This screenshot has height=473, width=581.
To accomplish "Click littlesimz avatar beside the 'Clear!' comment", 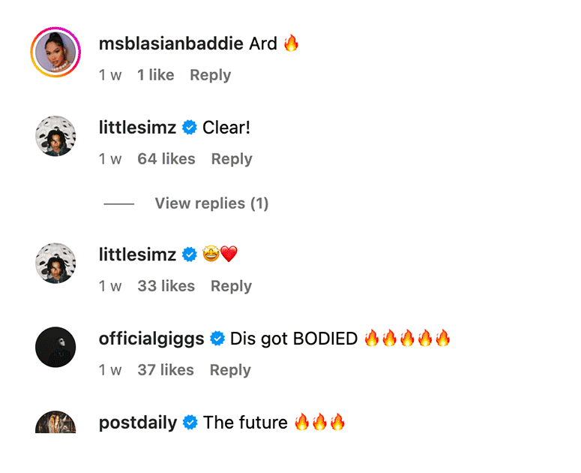I will tap(55, 137).
